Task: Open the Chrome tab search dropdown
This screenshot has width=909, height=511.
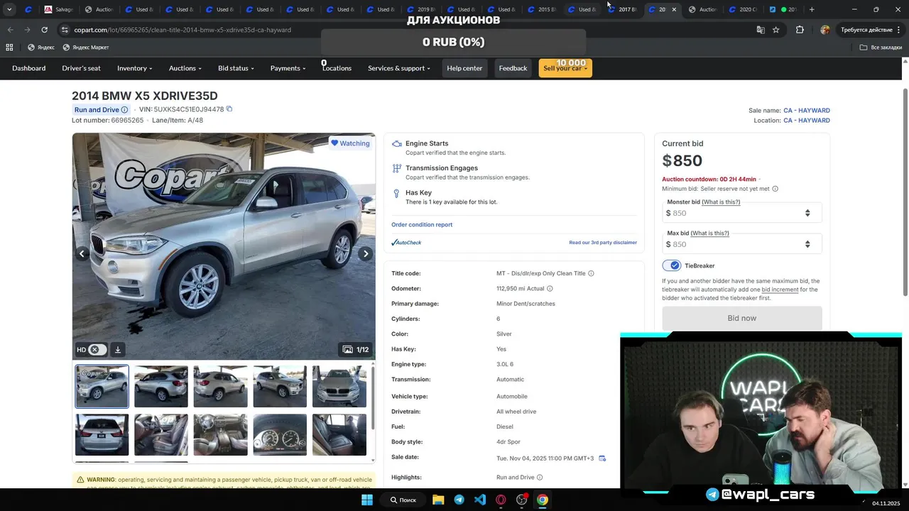Action: click(9, 9)
